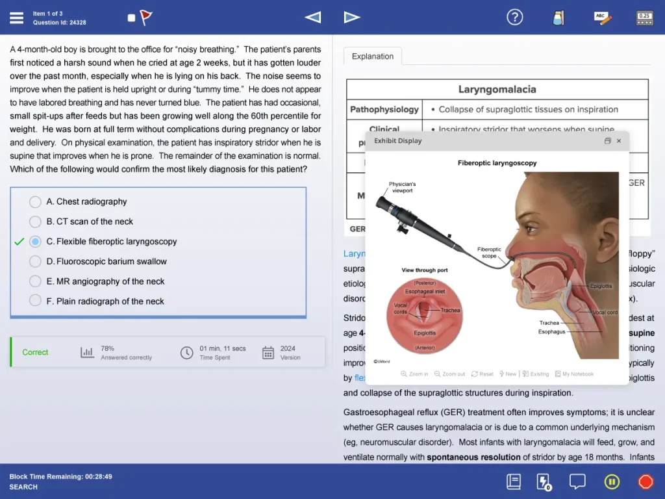
Task: End the block with red stop button
Action: pyautogui.click(x=646, y=481)
